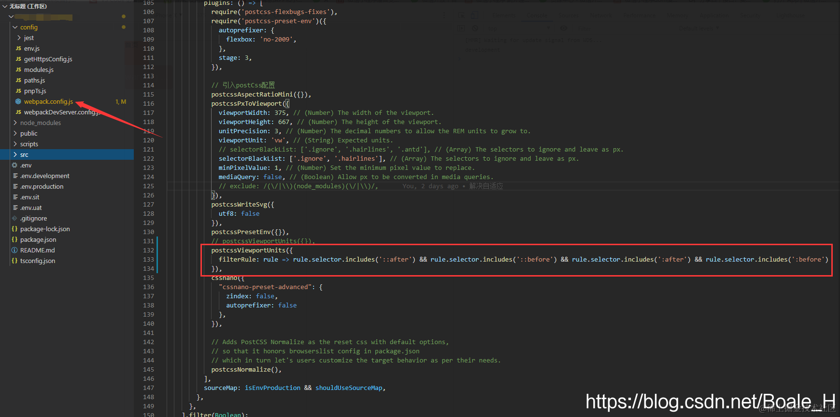Open package.json file
The height and width of the screenshot is (417, 840).
[x=38, y=239]
